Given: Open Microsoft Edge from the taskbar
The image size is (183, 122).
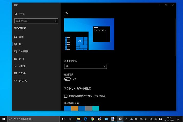Looking at the screenshot, I should 85,119.
